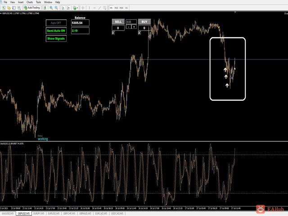
Task: Zoom in on the chart
Action: pyautogui.click(x=51, y=8)
